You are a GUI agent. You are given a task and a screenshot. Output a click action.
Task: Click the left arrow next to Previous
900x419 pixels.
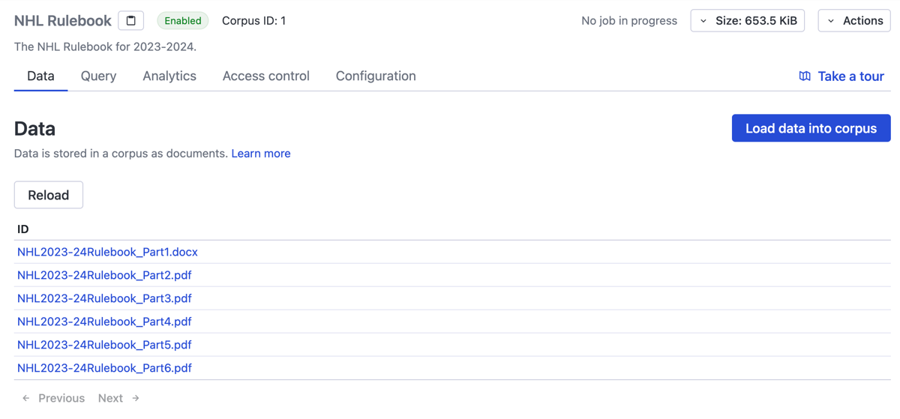point(26,398)
